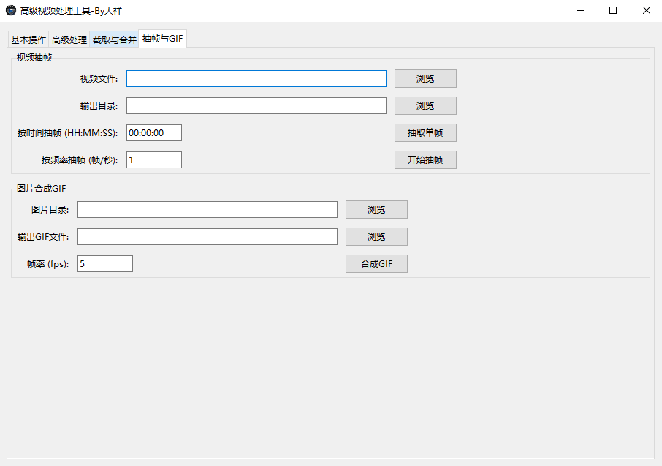Focus the 视频文件 input field
Viewport: 662px width, 466px height.
tap(256, 79)
